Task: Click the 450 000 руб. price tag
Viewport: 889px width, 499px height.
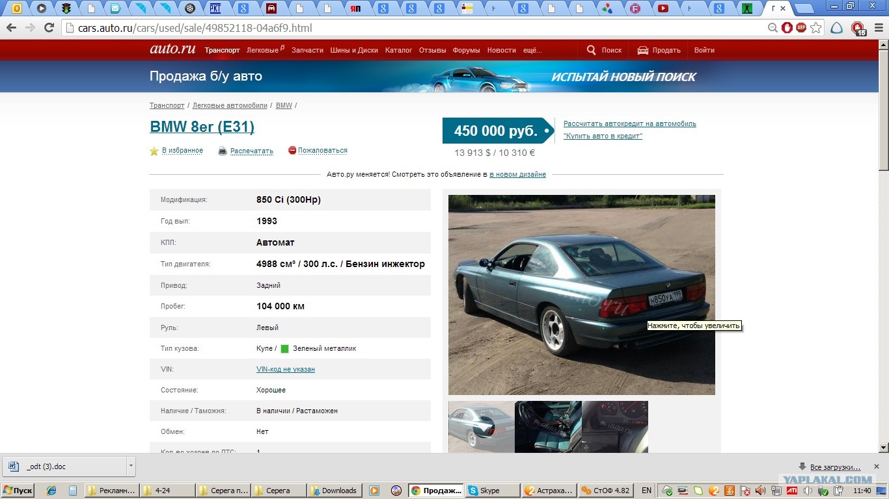Action: click(x=499, y=131)
